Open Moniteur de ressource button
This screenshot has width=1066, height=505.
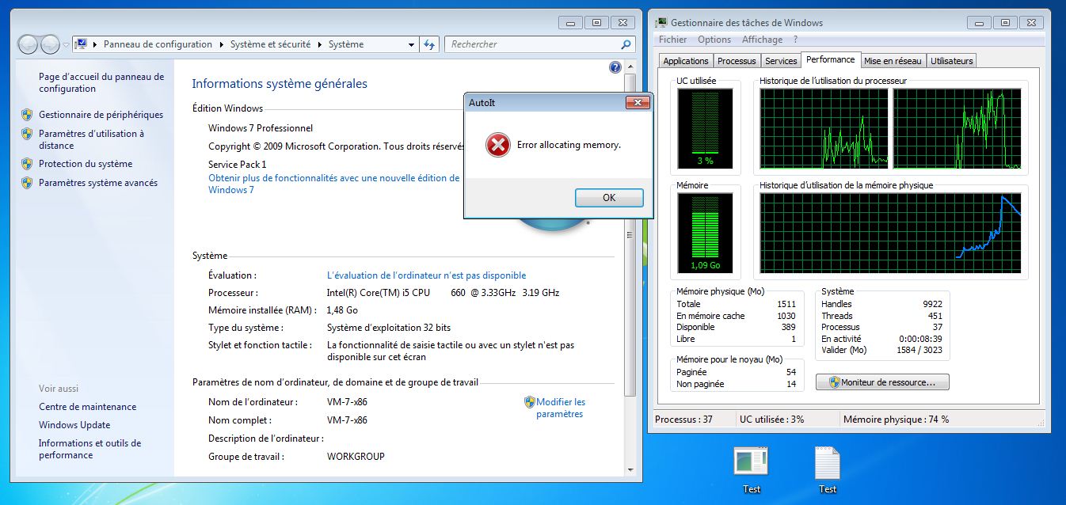coord(882,382)
